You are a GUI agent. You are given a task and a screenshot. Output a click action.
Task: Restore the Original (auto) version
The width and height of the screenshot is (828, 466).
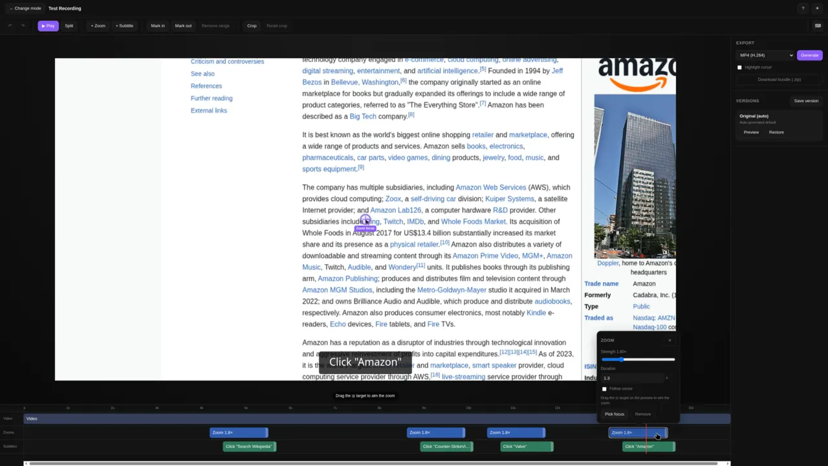pyautogui.click(x=776, y=132)
